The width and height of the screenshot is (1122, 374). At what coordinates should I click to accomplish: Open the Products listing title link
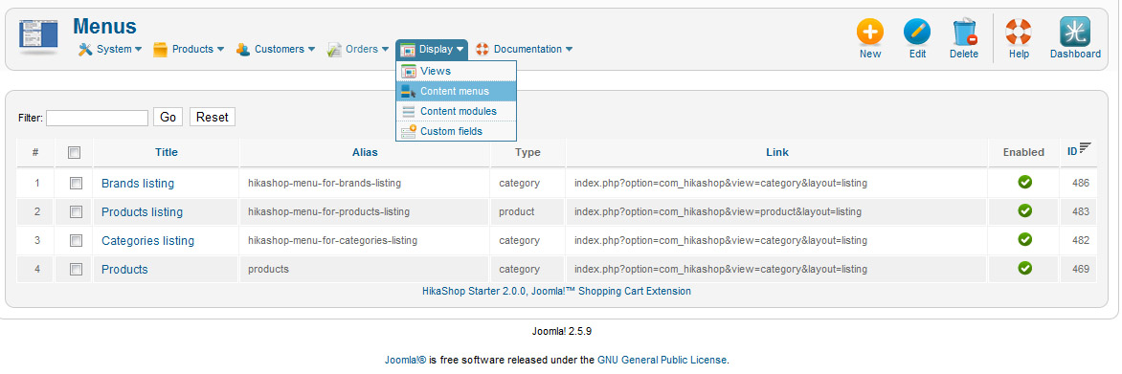142,212
